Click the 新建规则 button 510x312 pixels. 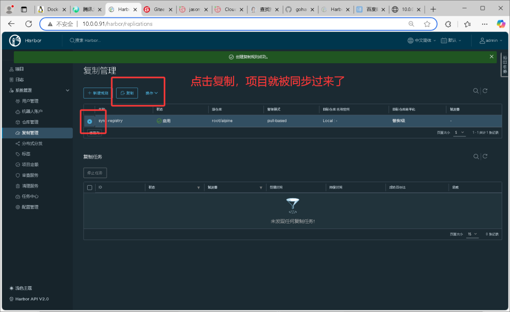98,93
